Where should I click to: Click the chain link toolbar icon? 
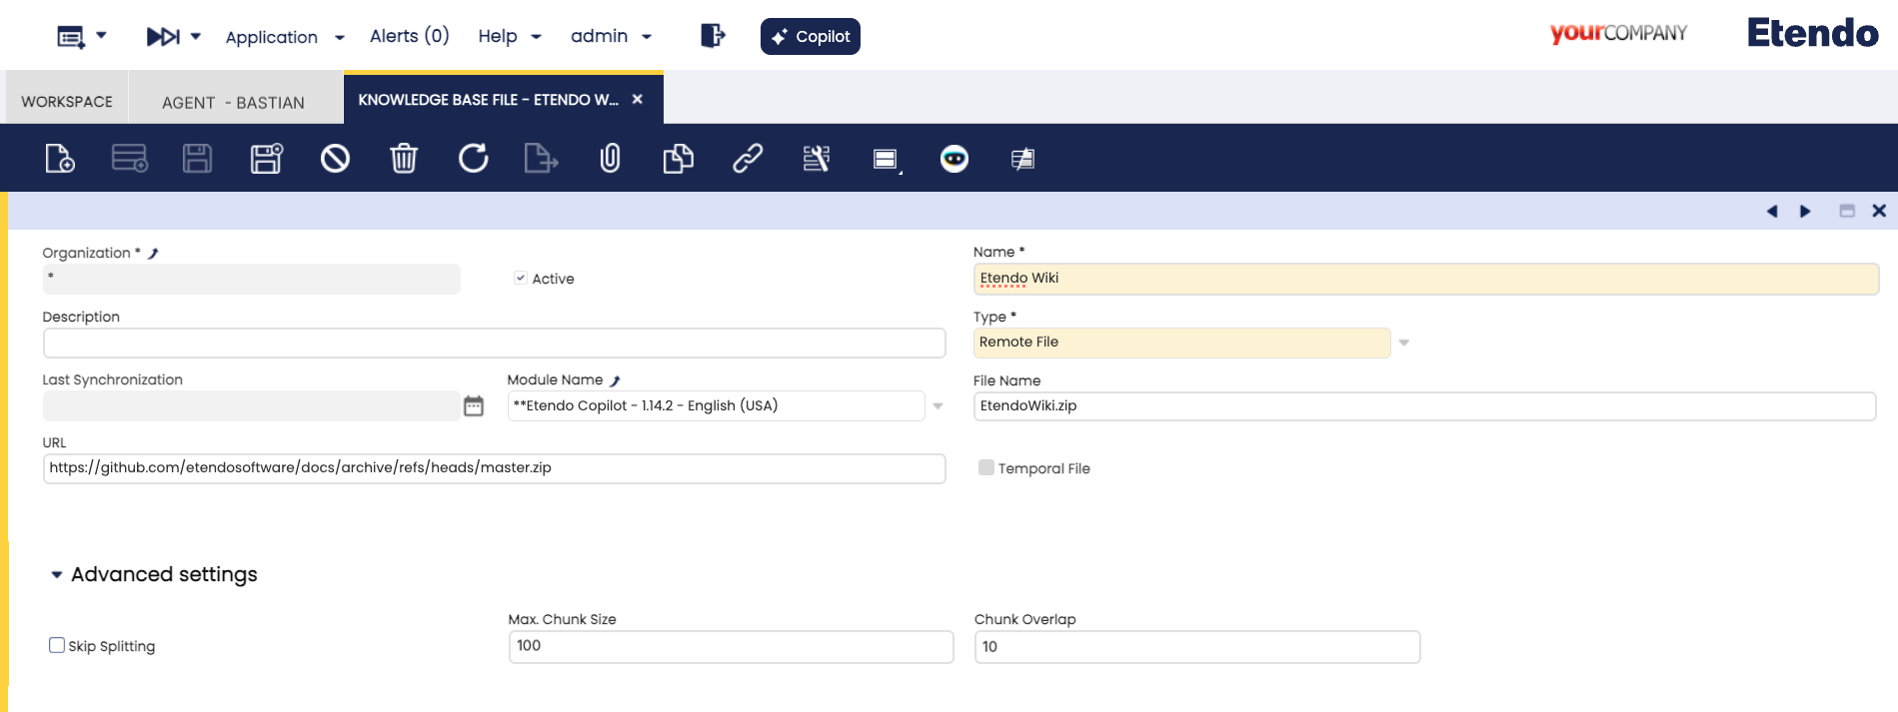click(748, 158)
